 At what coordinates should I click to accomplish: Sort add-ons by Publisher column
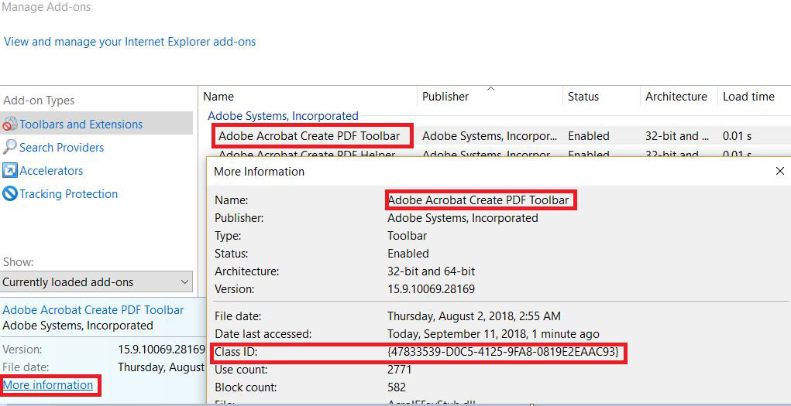(x=445, y=97)
